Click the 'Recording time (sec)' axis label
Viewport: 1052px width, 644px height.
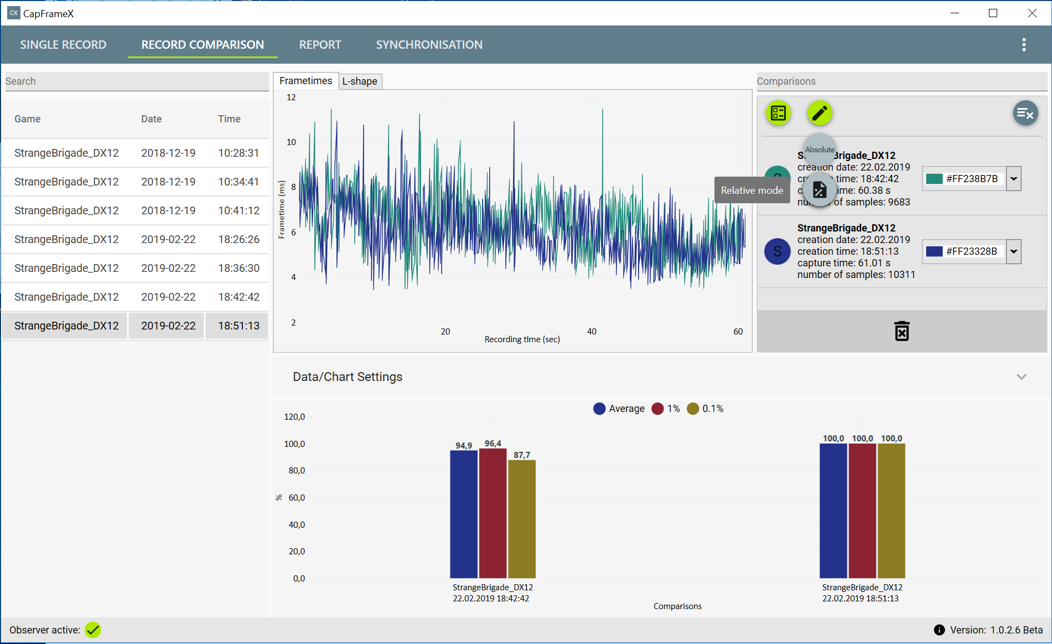coord(522,339)
